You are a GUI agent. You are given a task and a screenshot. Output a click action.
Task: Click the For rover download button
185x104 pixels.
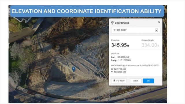pos(119,81)
